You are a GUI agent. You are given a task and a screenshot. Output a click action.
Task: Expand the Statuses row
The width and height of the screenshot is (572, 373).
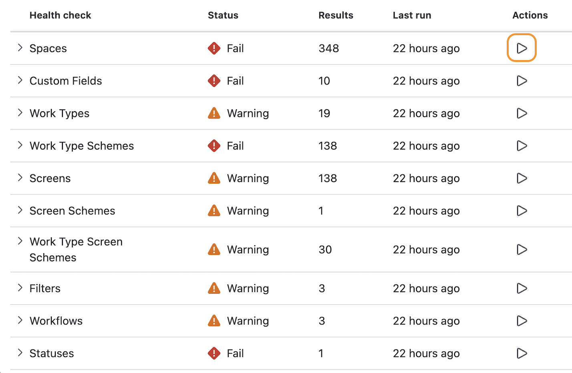20,352
